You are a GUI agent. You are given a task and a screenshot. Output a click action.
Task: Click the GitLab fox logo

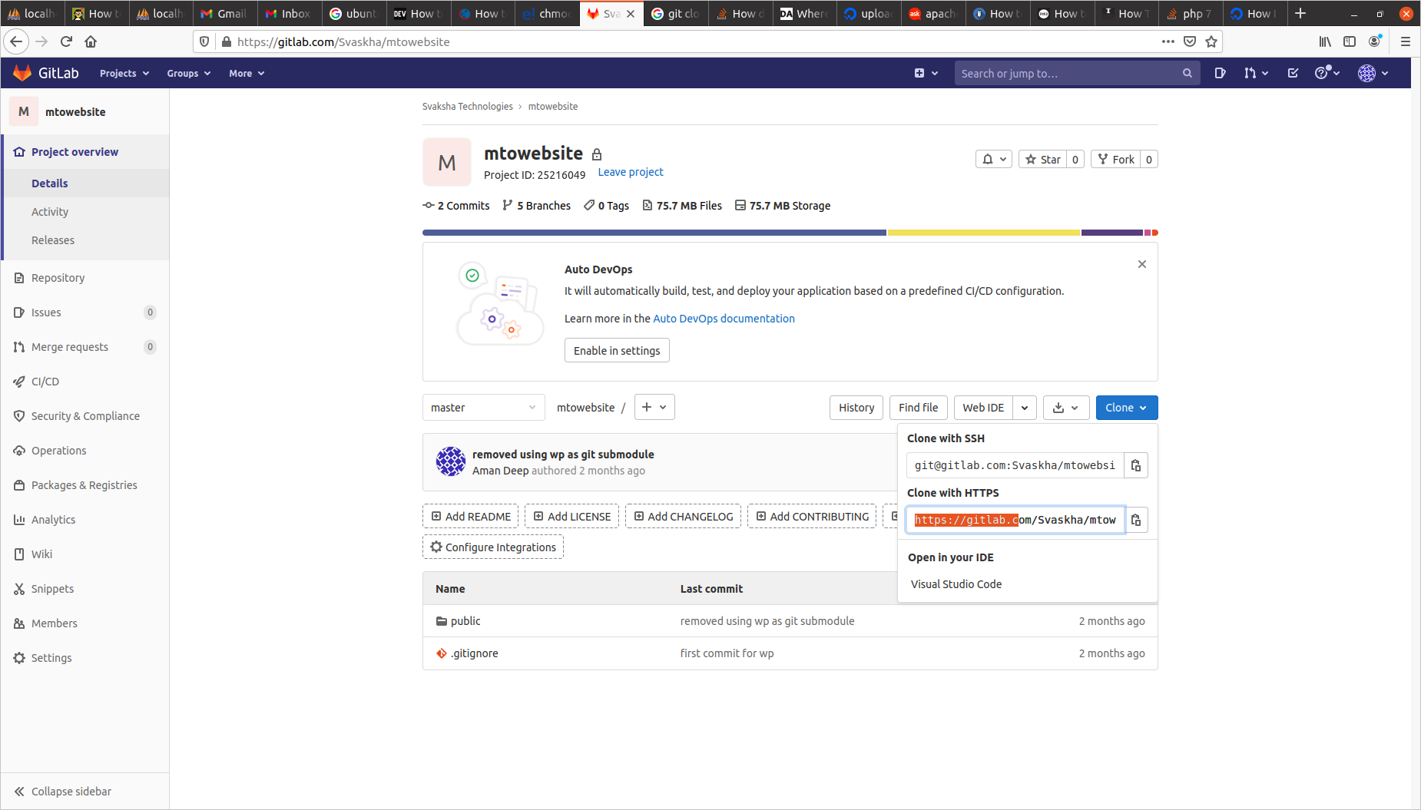pyautogui.click(x=23, y=73)
